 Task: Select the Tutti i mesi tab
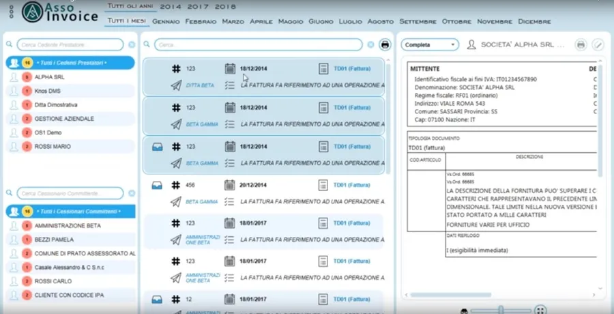coord(126,20)
